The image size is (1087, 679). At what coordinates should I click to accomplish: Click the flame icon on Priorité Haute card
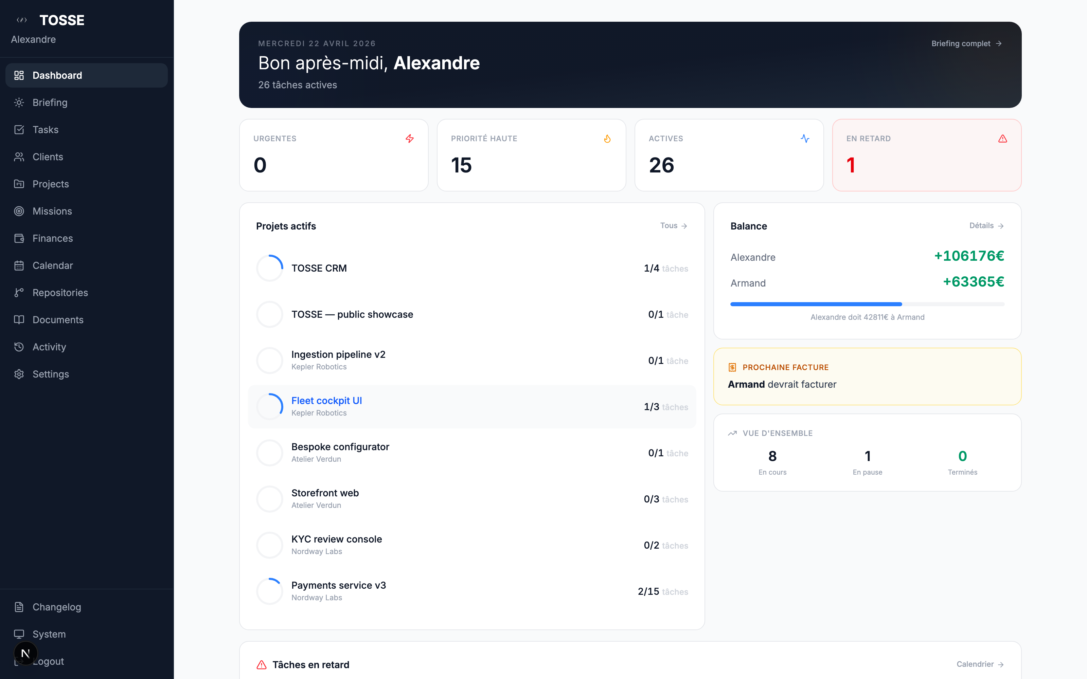(607, 138)
